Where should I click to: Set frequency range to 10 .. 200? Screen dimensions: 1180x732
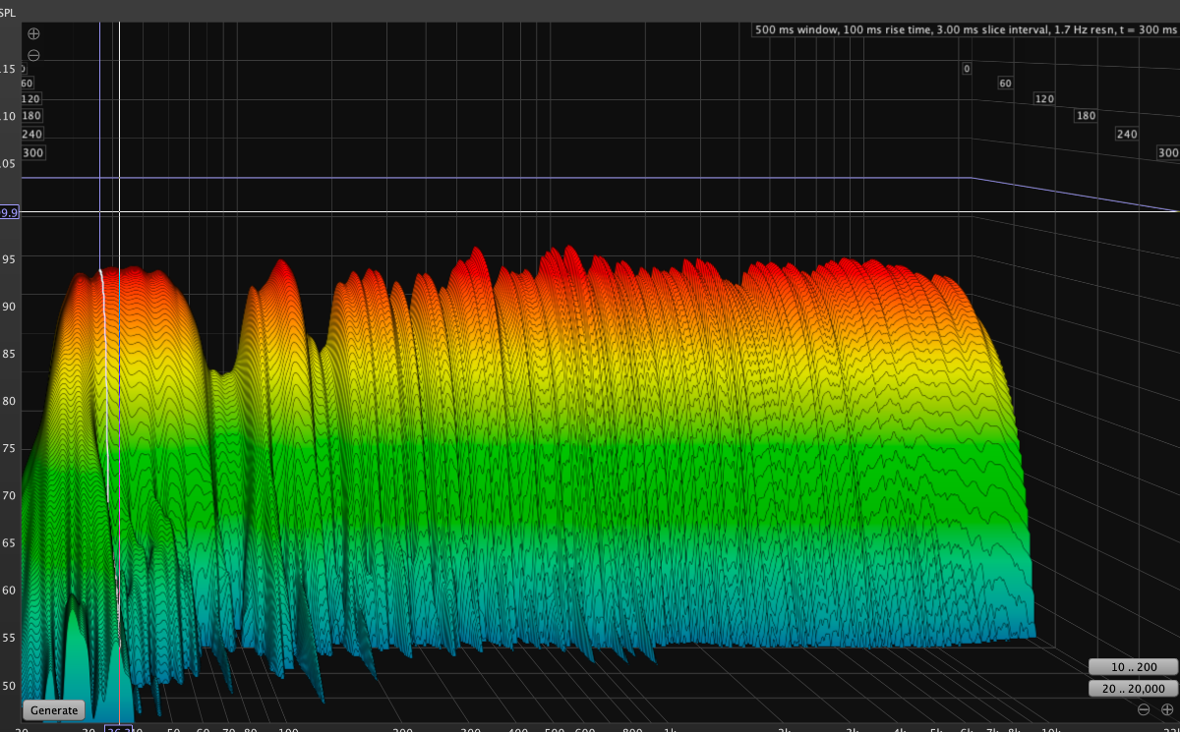click(1133, 667)
